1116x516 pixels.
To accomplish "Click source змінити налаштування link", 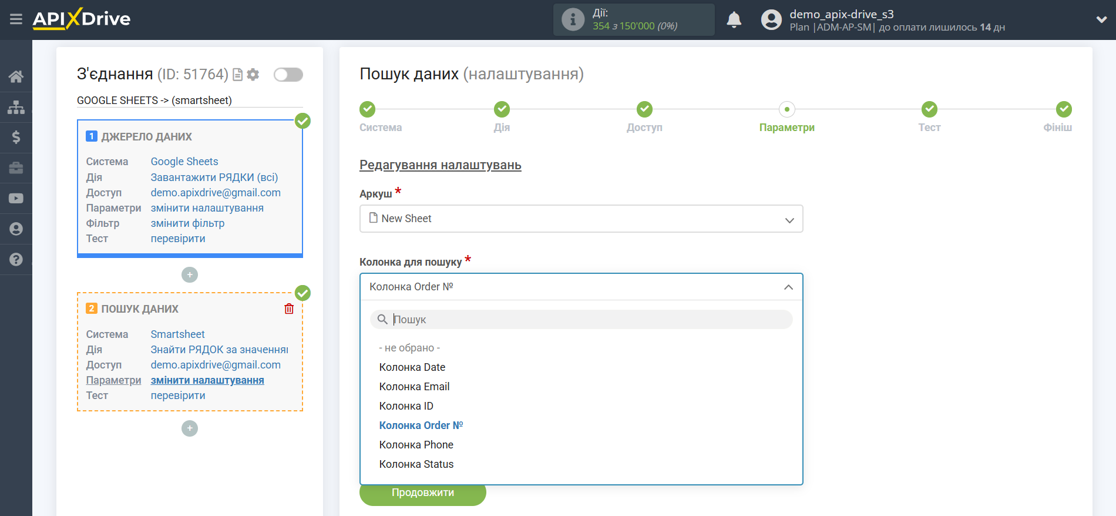I will click(207, 207).
